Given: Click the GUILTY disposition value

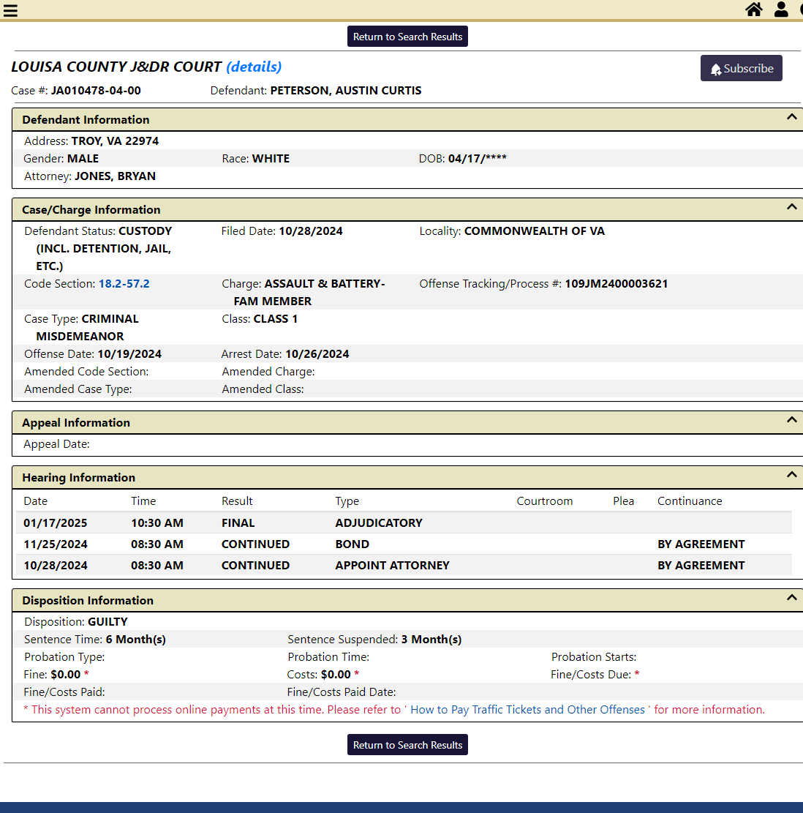Looking at the screenshot, I should (x=108, y=622).
